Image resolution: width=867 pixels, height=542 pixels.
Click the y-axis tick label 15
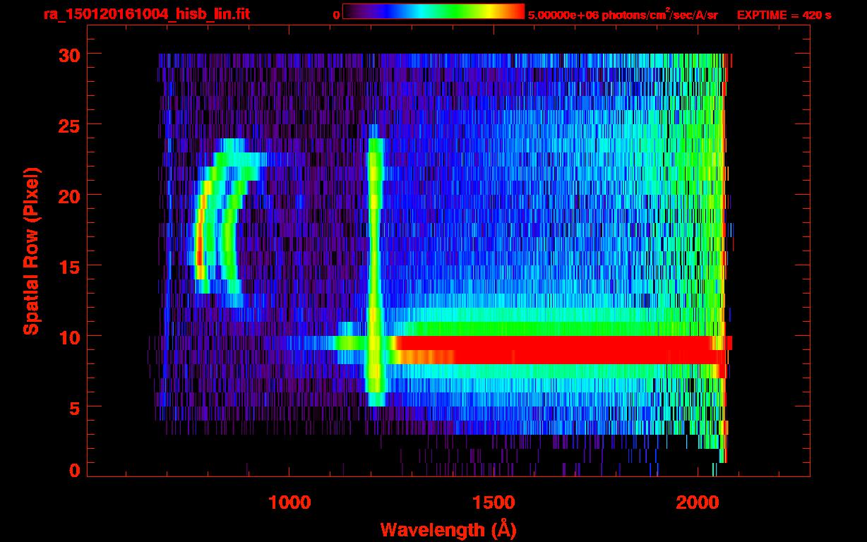[x=68, y=266]
